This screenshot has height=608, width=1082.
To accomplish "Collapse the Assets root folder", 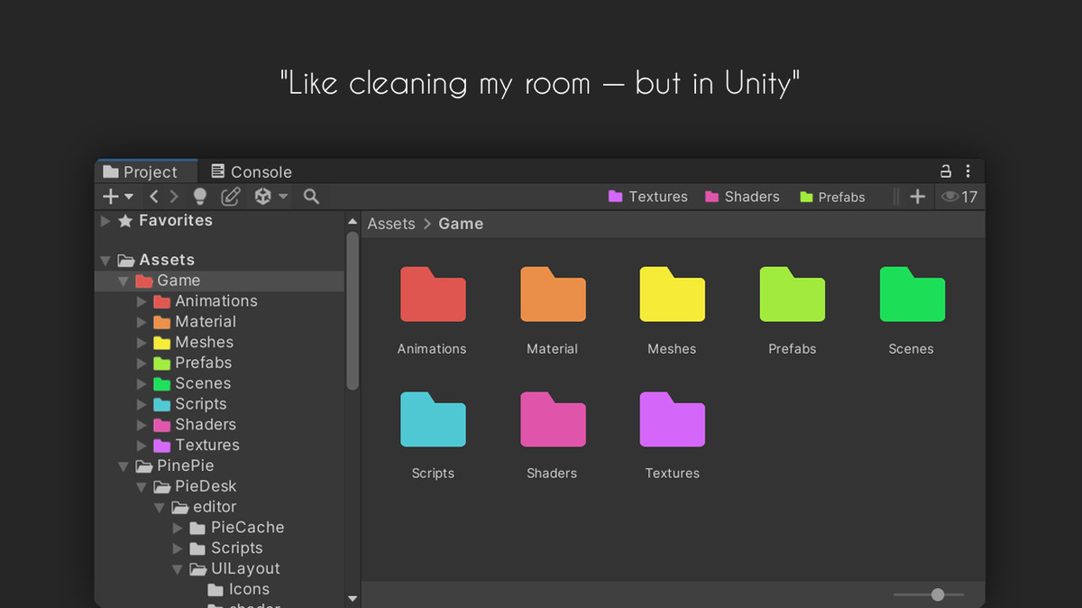I will pyautogui.click(x=105, y=261).
